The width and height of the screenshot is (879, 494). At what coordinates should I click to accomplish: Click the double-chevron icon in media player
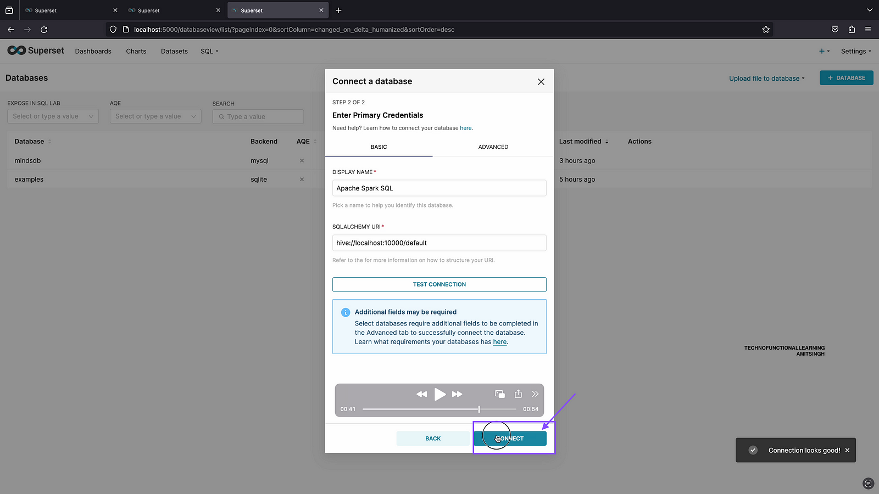click(535, 394)
